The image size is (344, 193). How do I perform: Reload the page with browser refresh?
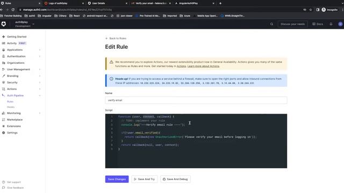13,10
